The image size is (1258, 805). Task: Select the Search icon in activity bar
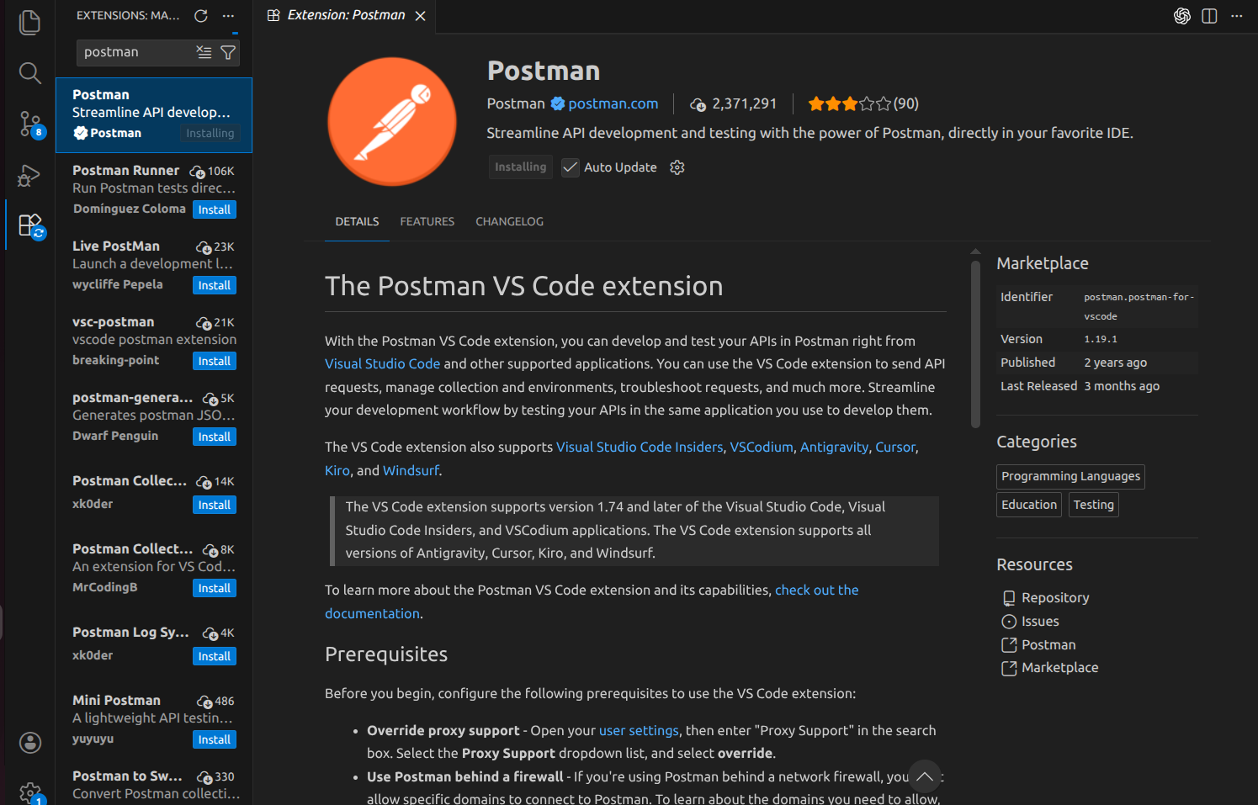29,73
